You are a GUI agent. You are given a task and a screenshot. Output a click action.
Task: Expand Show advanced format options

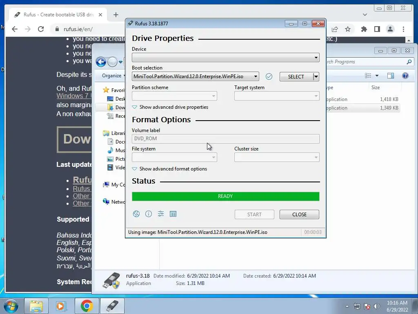[169, 169]
